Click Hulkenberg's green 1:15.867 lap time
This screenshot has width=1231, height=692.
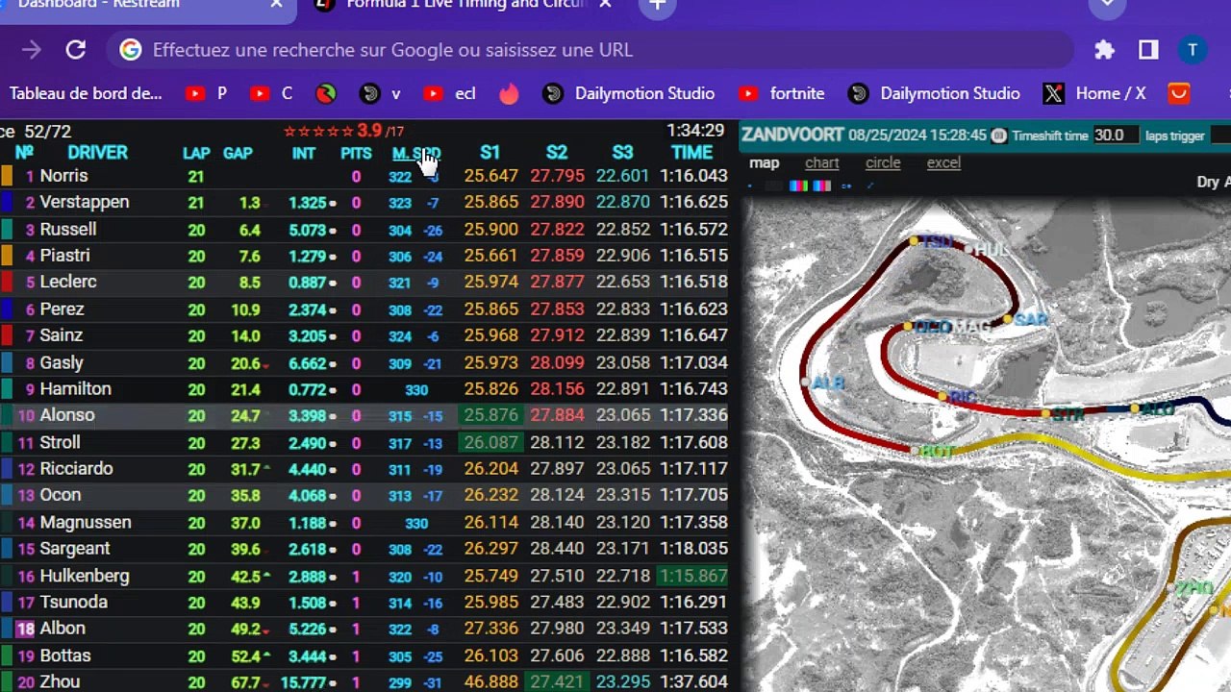click(x=692, y=576)
